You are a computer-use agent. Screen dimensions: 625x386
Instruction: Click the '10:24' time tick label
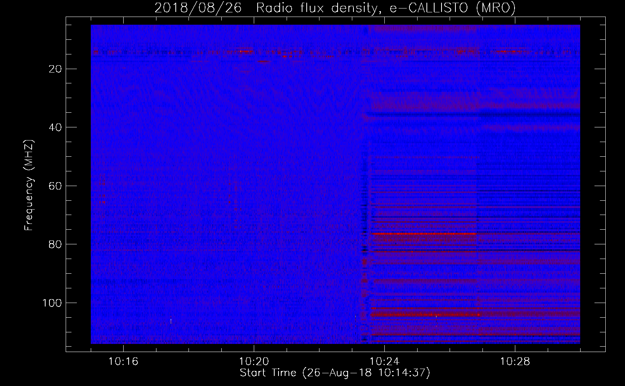pyautogui.click(x=384, y=361)
